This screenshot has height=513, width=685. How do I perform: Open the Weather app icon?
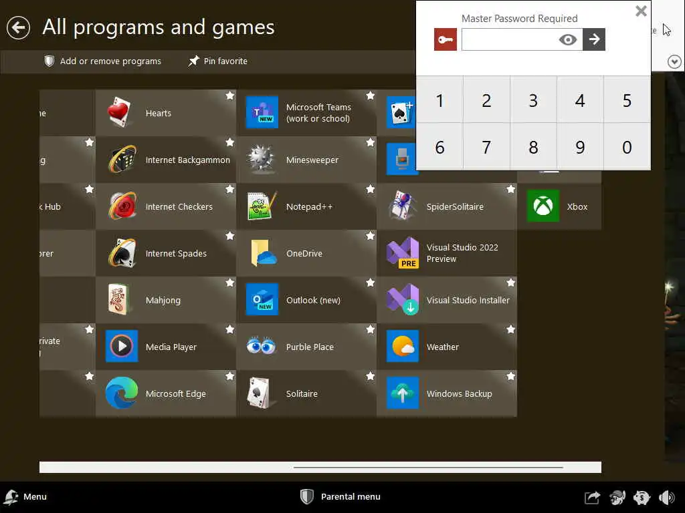(x=403, y=347)
